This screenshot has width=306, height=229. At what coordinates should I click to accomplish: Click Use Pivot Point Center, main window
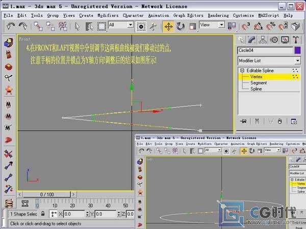[x=232, y=26]
